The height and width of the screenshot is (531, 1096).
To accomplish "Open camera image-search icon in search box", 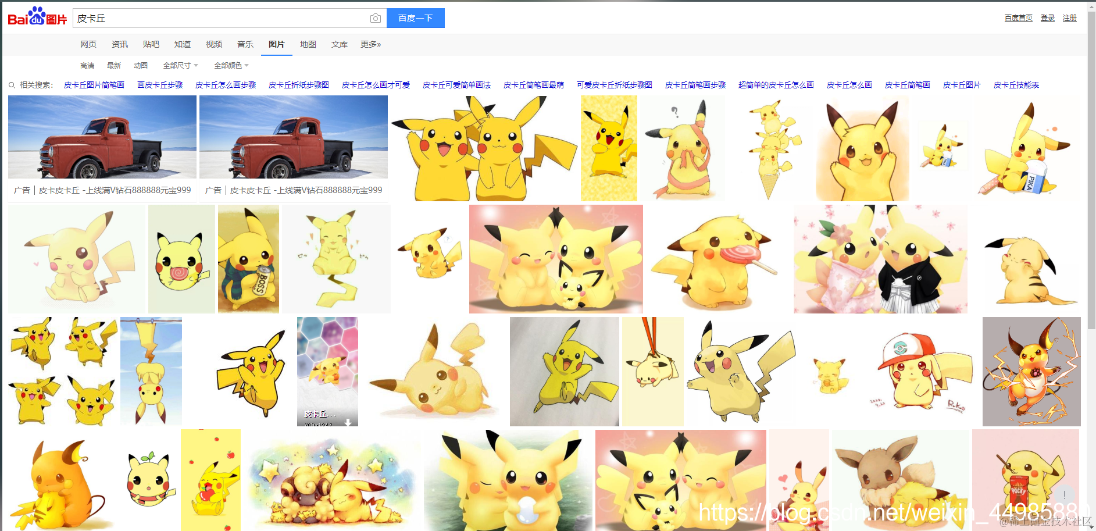I will pyautogui.click(x=376, y=18).
